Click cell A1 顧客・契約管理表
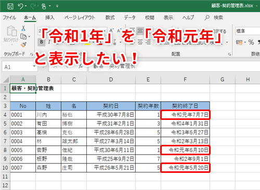Screen dimensions: 260x190 pos(23,88)
